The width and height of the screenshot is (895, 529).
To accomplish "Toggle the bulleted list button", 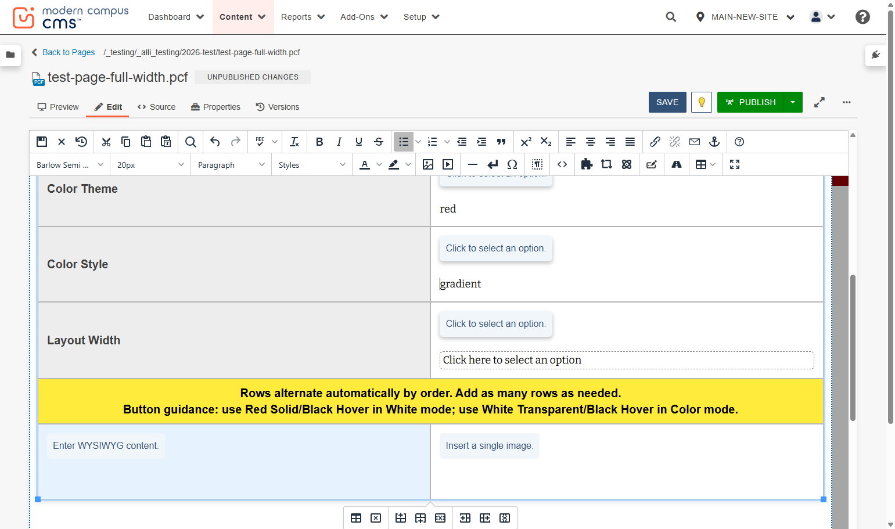I will point(404,142).
